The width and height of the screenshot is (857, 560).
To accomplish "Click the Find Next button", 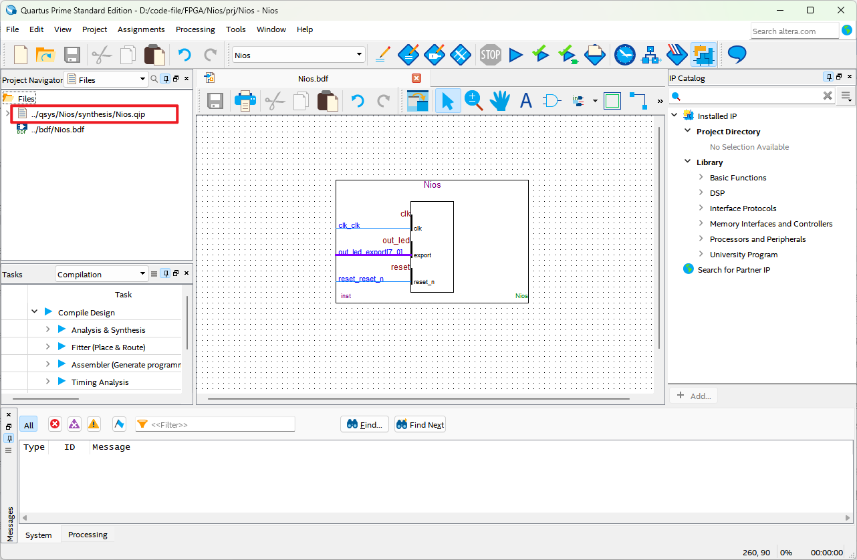I will click(420, 424).
